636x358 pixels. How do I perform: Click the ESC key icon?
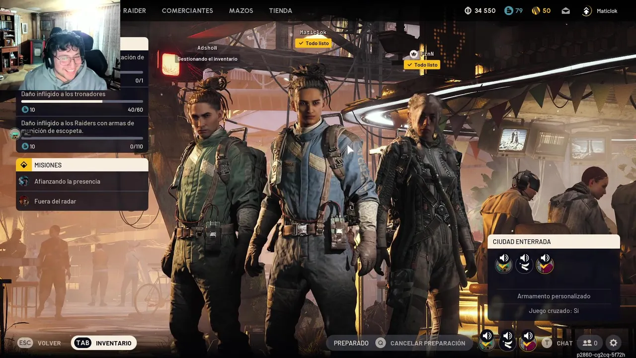coord(25,343)
